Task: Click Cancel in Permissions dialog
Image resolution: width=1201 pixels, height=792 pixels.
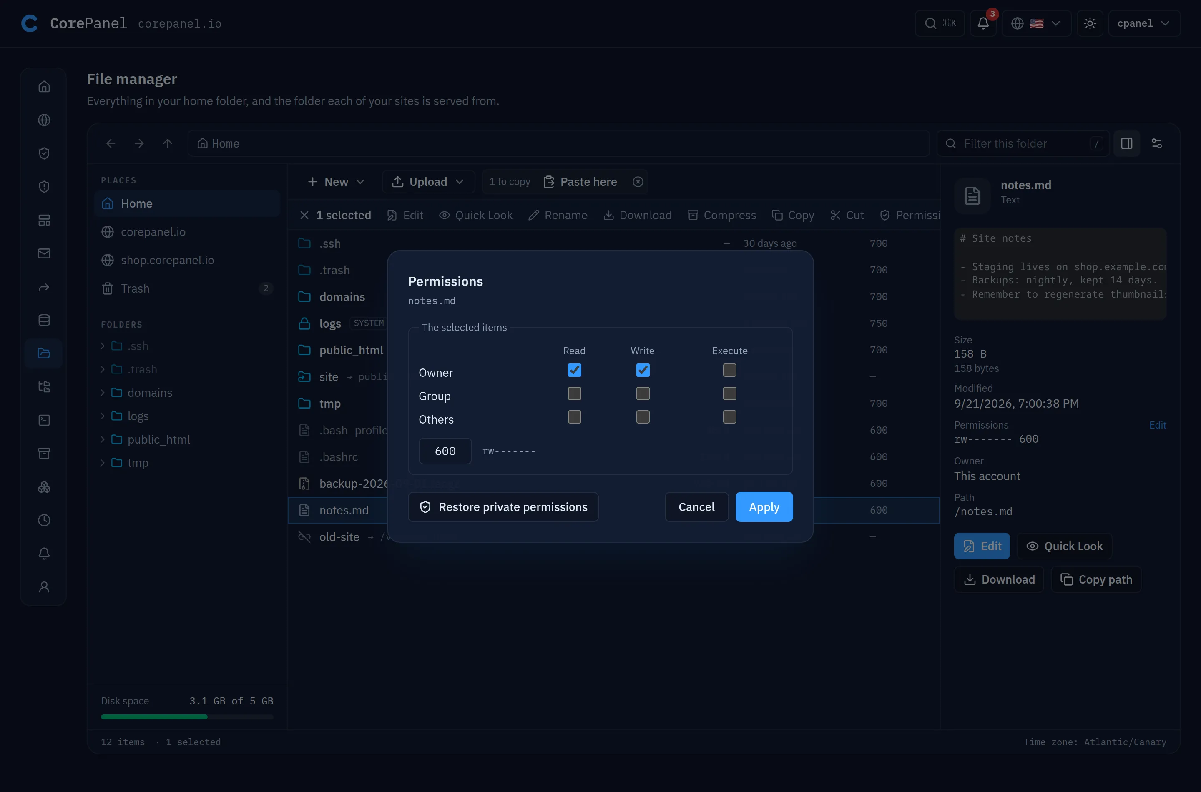Action: point(696,506)
